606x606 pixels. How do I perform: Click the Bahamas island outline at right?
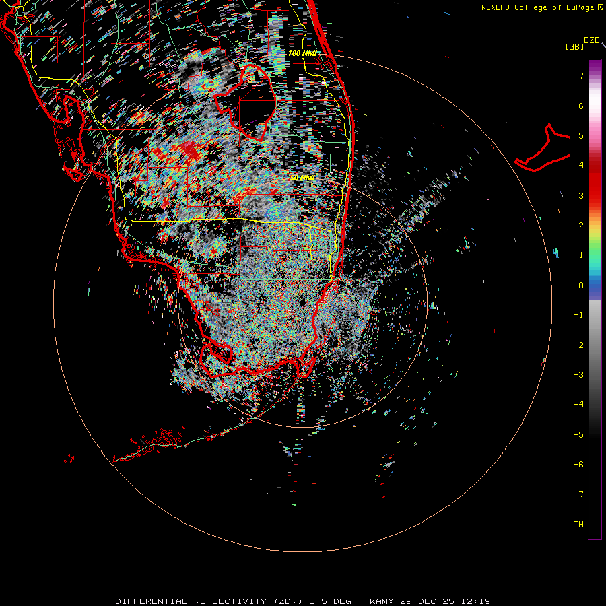[x=543, y=147]
